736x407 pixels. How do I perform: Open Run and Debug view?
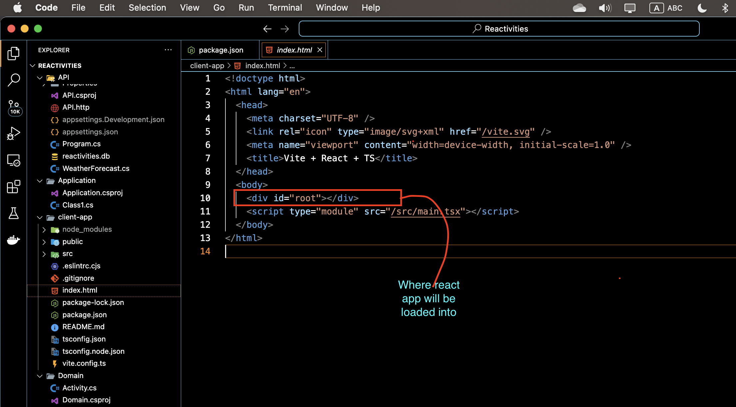(14, 133)
